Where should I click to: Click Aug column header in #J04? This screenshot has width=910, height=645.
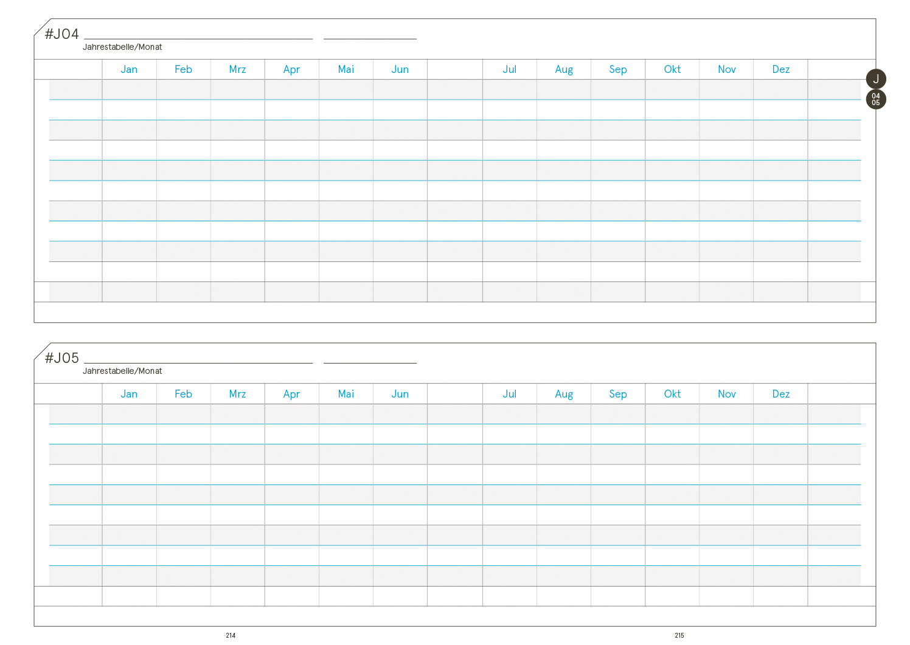[x=564, y=69]
